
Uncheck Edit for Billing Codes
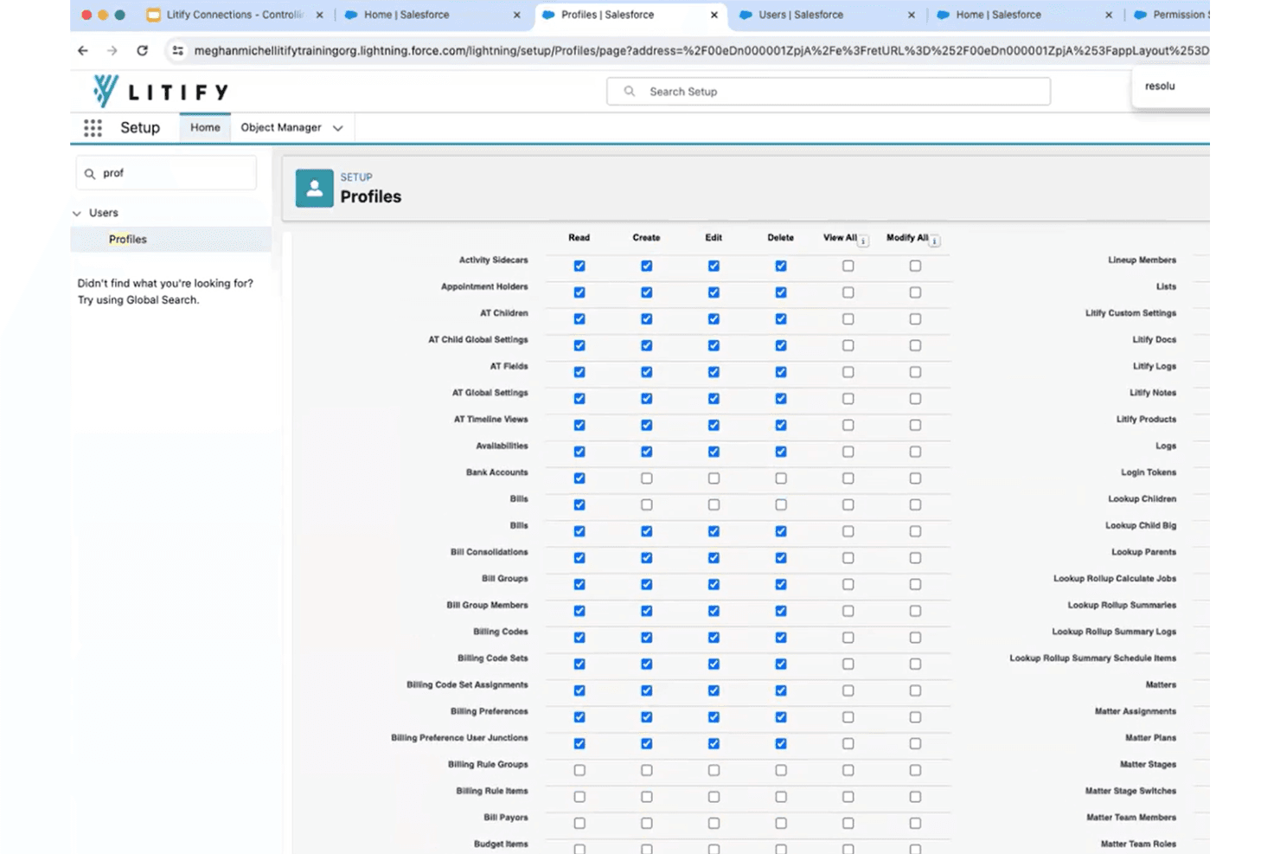714,638
